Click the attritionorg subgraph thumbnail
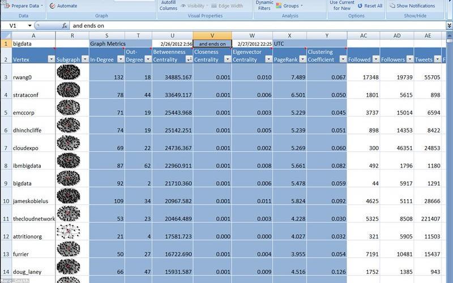453x283 pixels. pos(69,231)
